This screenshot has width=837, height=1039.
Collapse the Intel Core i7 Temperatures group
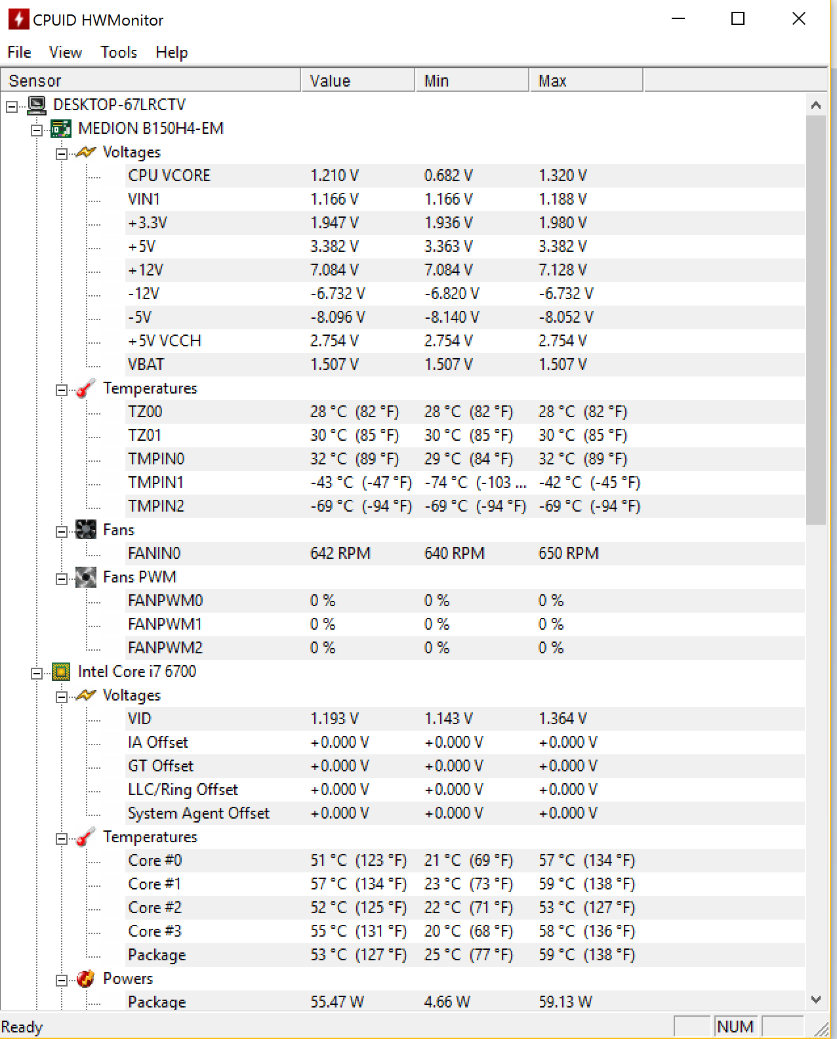(62, 838)
